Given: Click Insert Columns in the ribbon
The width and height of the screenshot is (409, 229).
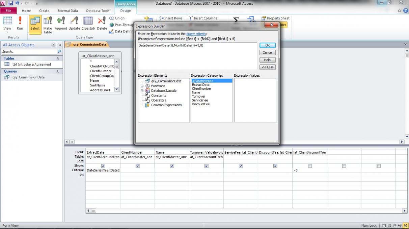Looking at the screenshot, I should (x=203, y=18).
